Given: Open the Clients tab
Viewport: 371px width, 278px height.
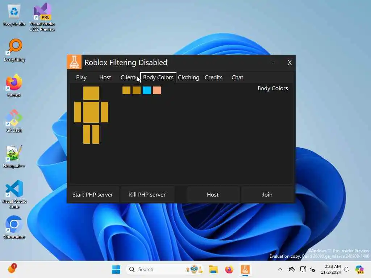Looking at the screenshot, I should [129, 77].
